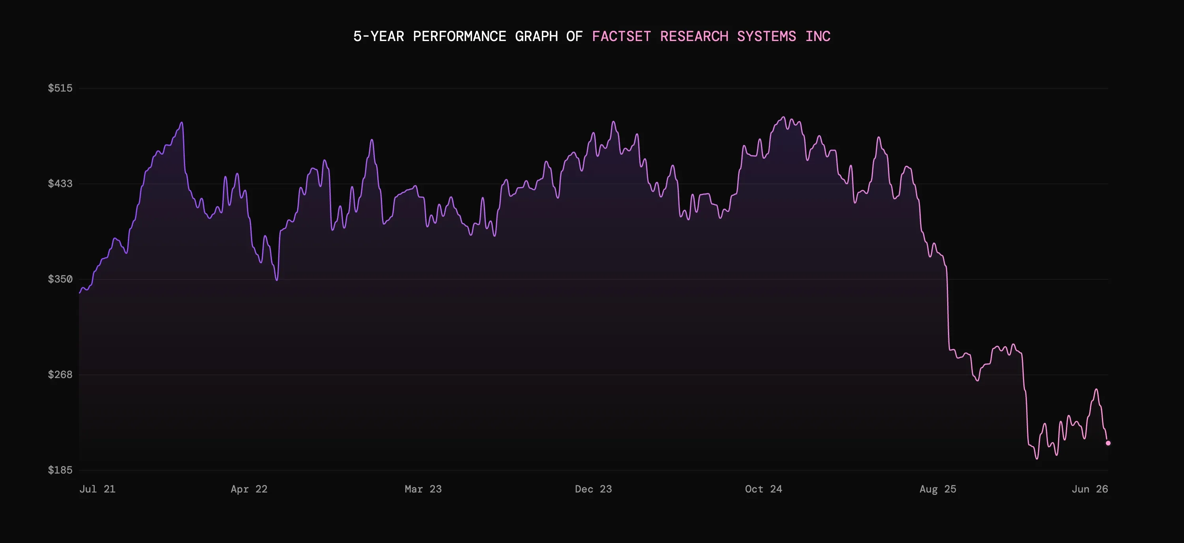Click the Apr 22 x-axis label

coord(249,489)
